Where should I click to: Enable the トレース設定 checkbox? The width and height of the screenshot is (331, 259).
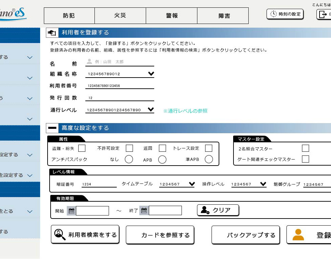209,148
